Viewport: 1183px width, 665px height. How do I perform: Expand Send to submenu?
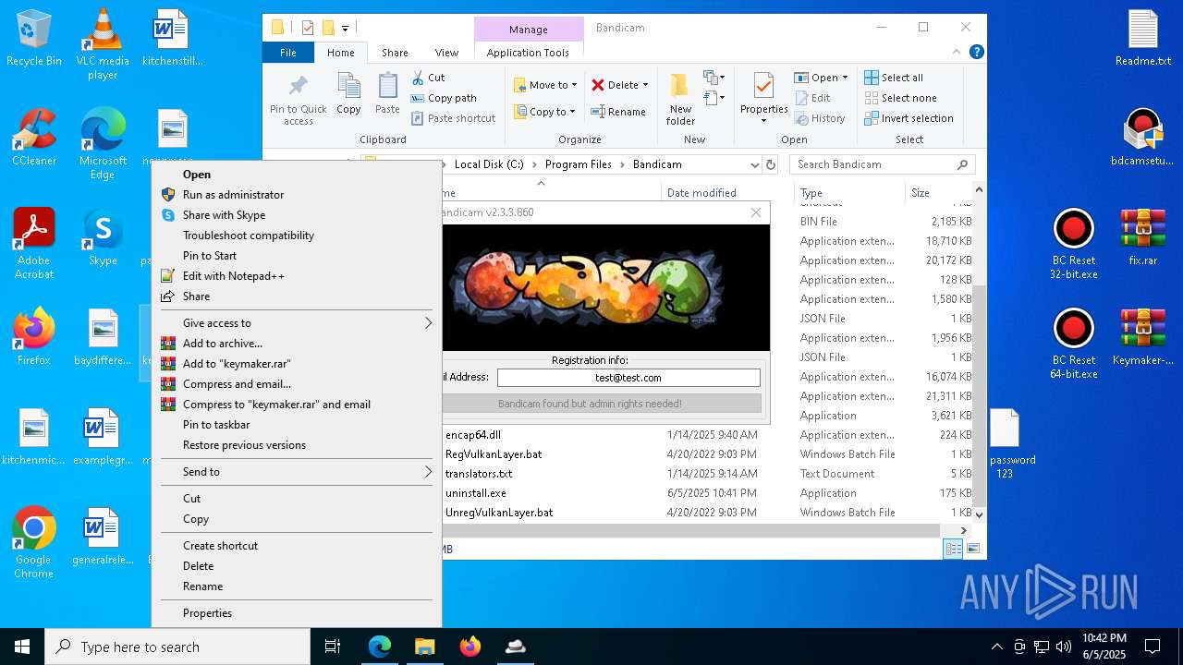tap(297, 472)
